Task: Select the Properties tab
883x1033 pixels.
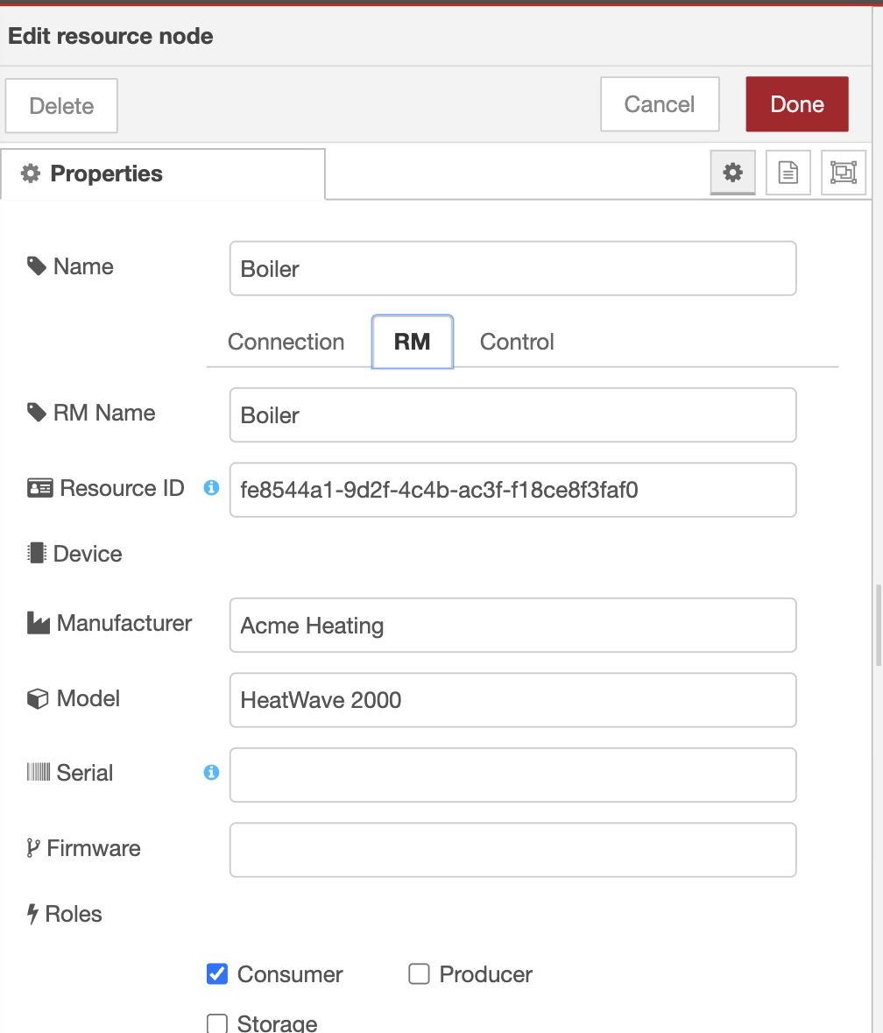Action: (x=163, y=174)
